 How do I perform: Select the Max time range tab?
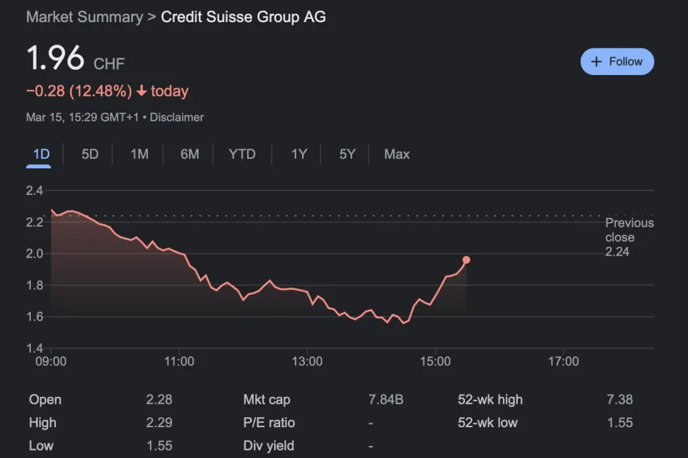coord(396,154)
